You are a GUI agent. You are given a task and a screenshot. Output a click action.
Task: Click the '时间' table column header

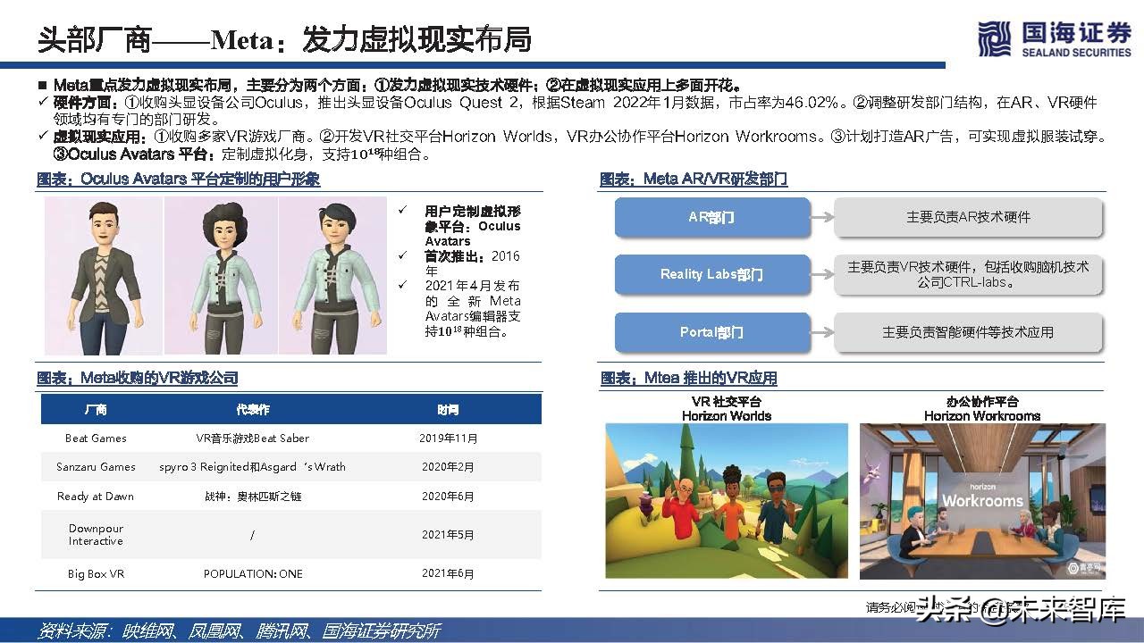point(449,410)
